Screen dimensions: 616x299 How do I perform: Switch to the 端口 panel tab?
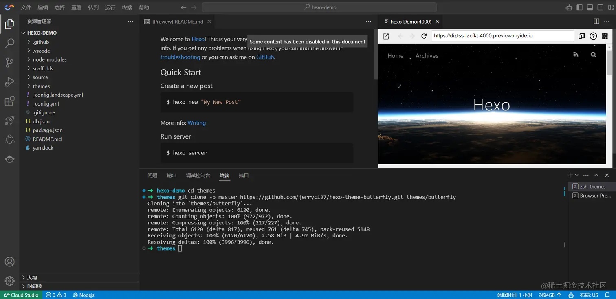coord(244,176)
